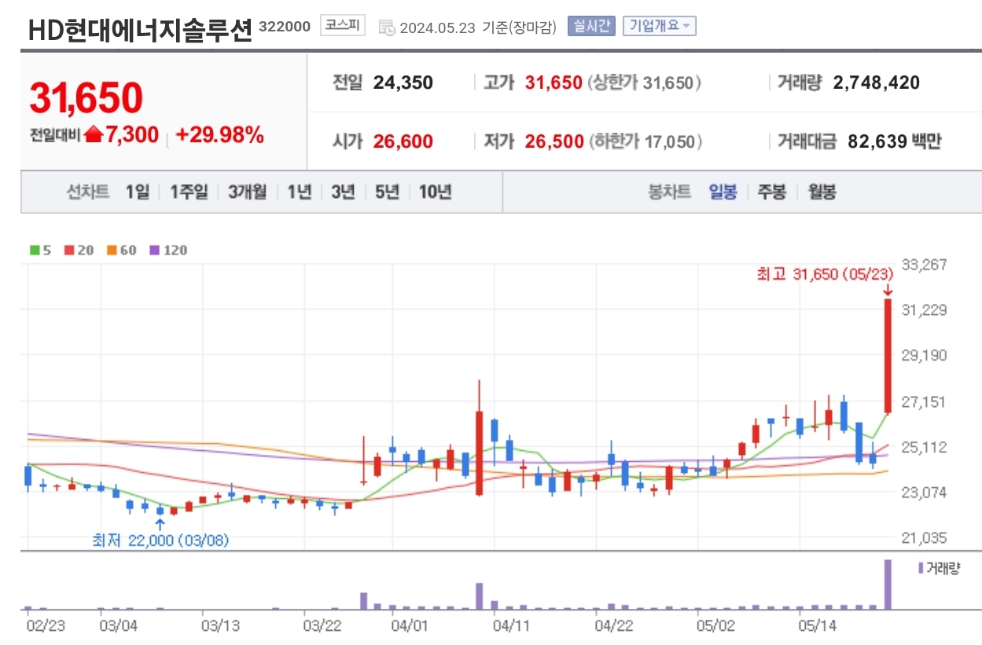Click the 33,267 price axis label
The width and height of the screenshot is (982, 645).
tap(925, 265)
